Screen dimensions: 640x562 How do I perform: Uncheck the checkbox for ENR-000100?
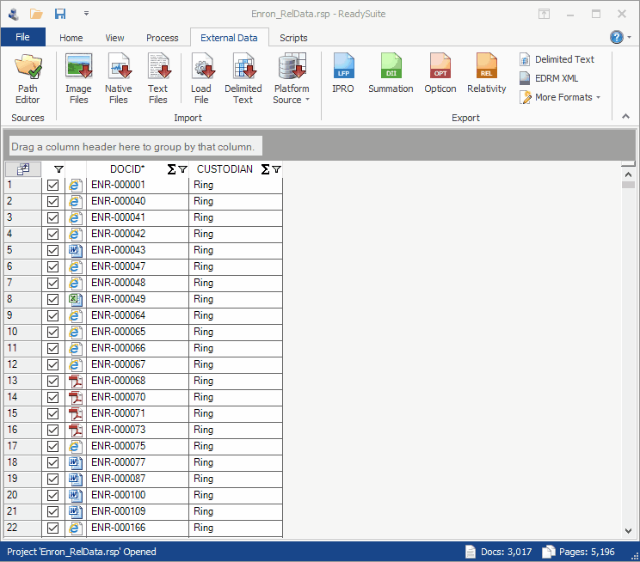tap(52, 495)
